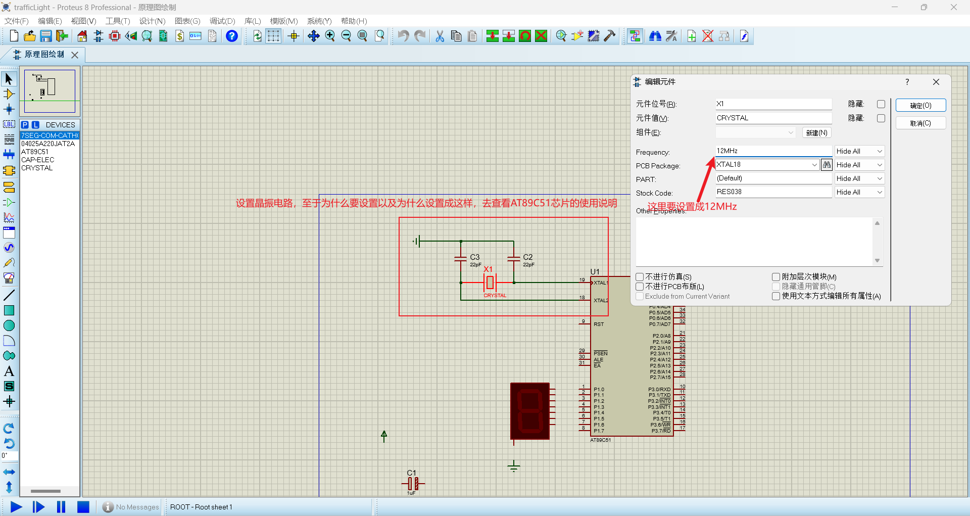Select the Component mode tool

[x=9, y=94]
